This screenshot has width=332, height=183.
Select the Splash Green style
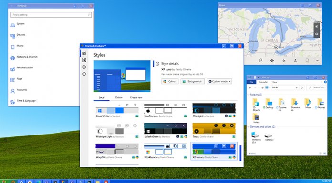[166, 131]
